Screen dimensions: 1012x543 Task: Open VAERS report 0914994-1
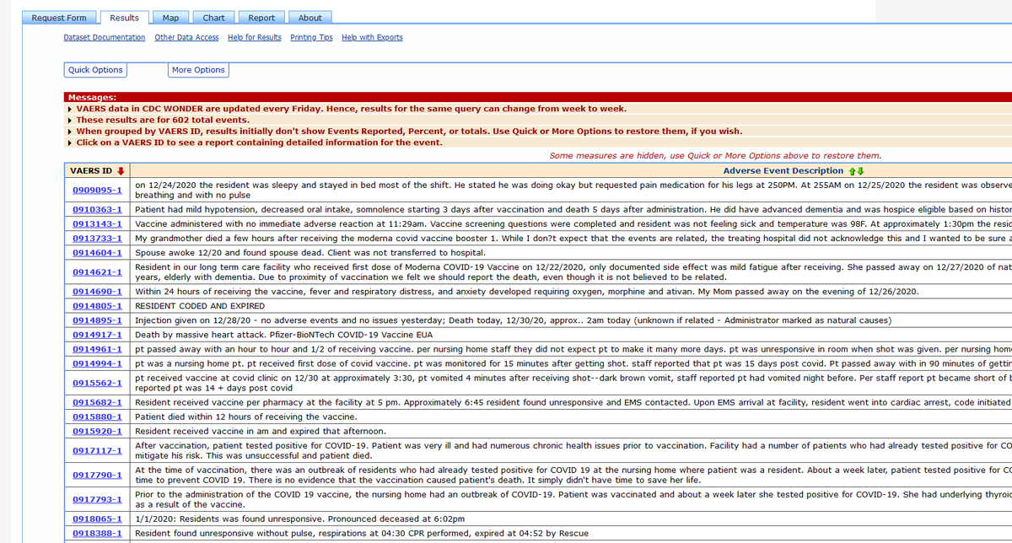tap(97, 363)
